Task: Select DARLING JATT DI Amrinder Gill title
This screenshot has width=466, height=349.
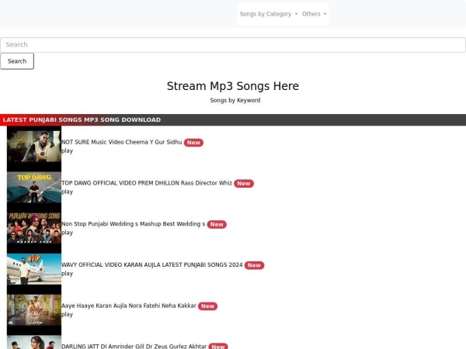Action: pos(134,346)
